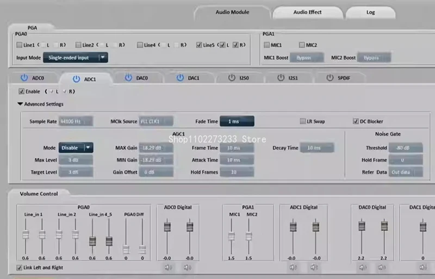Toggle DAC0 power icon

tap(128, 78)
